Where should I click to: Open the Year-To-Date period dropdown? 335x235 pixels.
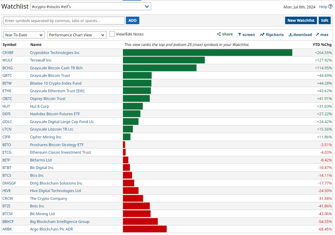24,35
